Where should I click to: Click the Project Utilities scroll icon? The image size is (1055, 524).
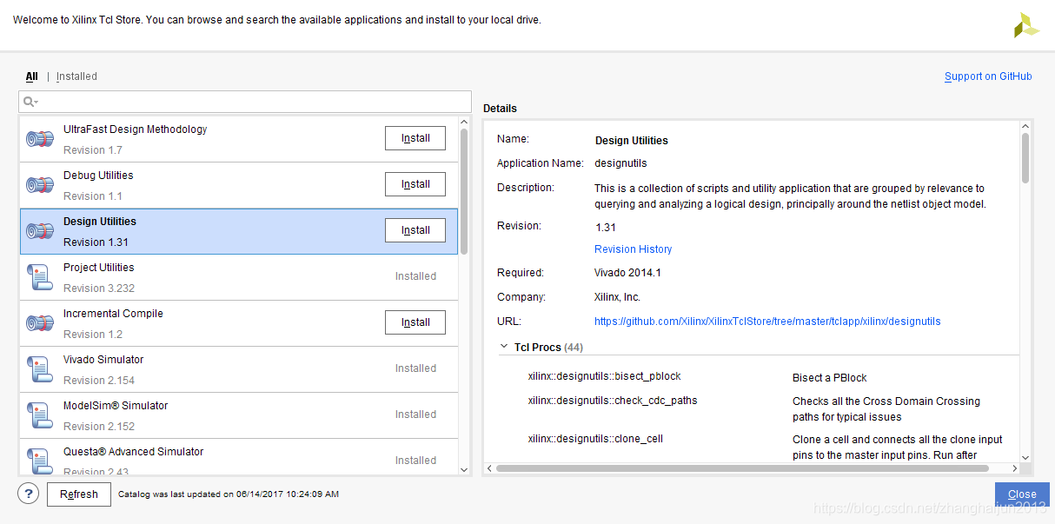39,277
